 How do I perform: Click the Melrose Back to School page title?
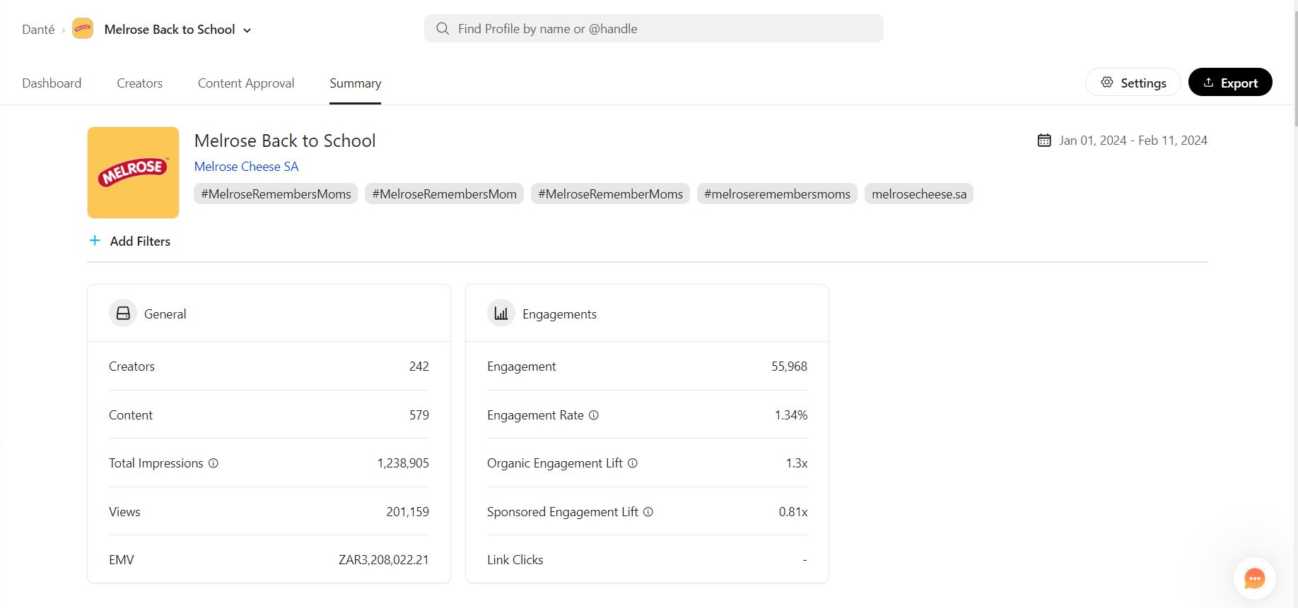285,141
